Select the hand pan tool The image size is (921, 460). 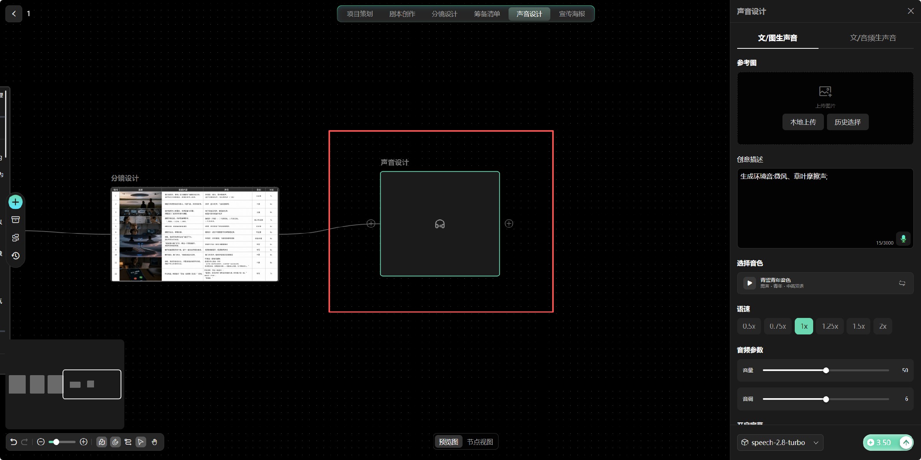click(154, 442)
